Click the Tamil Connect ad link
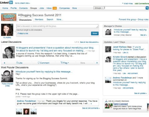 (120, 104)
